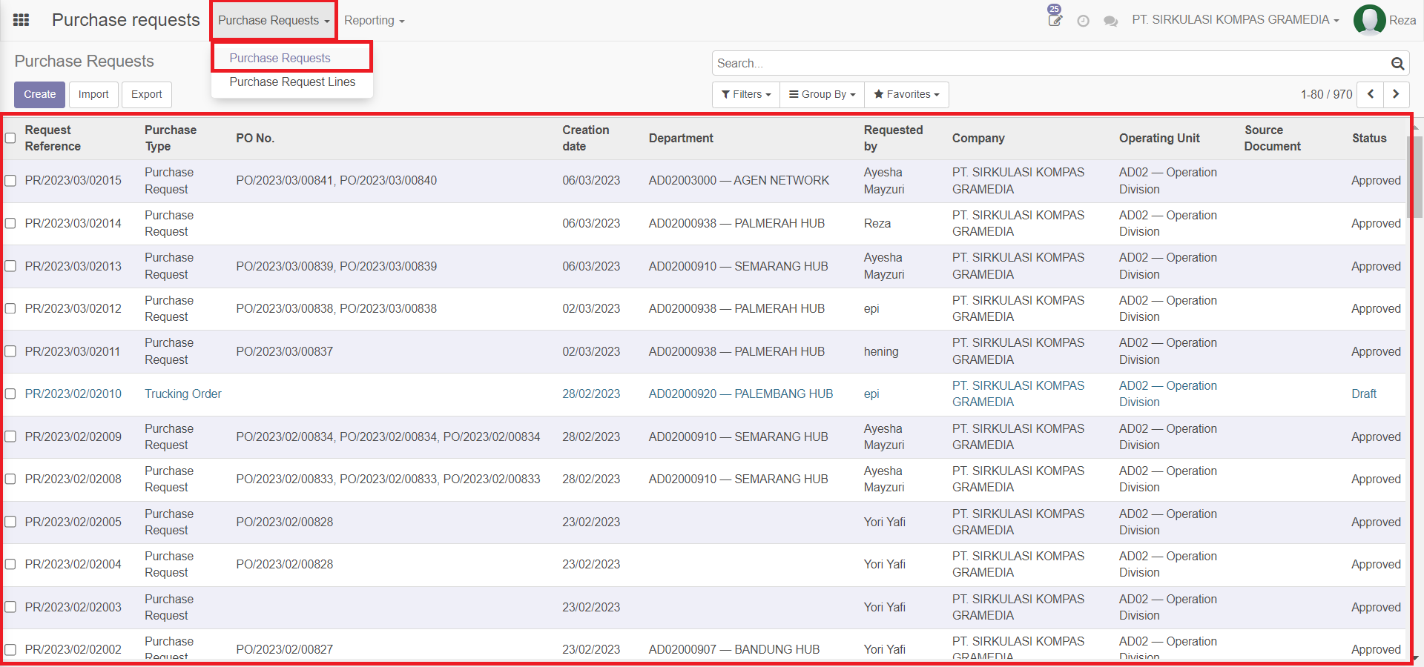This screenshot has height=667, width=1424.
Task: Click Reza in the Requested by column
Action: (877, 223)
